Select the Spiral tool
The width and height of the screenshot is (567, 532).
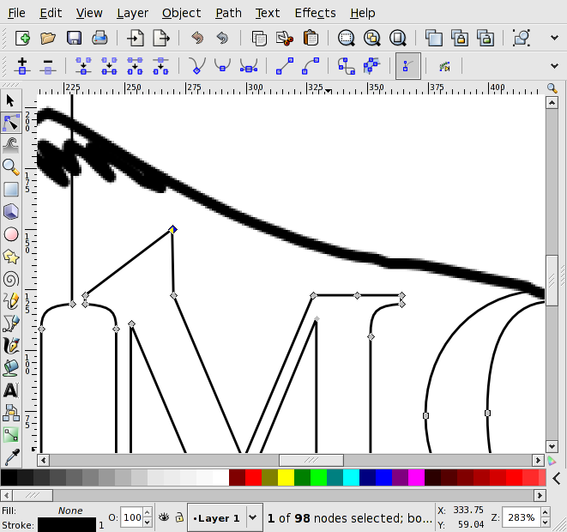tap(11, 279)
